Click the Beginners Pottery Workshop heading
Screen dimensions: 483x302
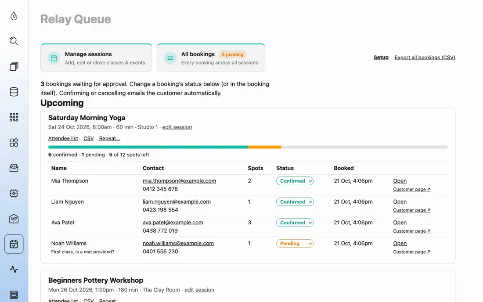click(95, 280)
